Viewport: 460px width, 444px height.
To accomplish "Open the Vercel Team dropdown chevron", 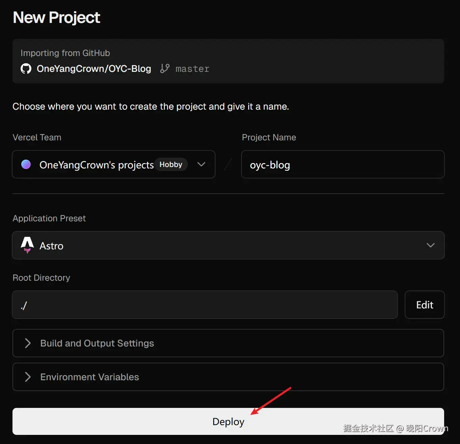I will pos(201,164).
